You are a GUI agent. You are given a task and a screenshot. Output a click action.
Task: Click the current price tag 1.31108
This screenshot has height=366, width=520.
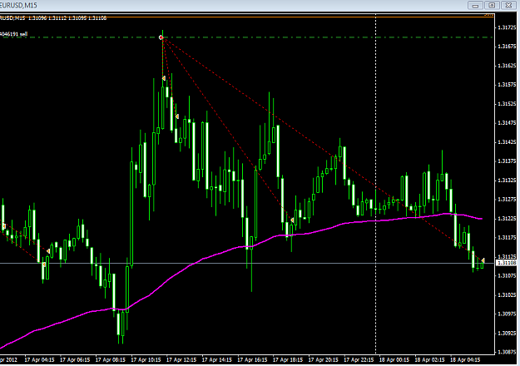[508, 263]
